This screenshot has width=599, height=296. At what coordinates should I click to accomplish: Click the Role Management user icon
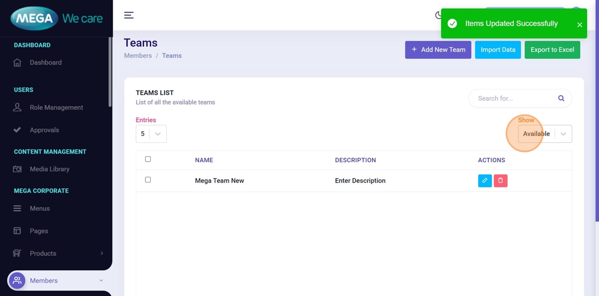click(x=17, y=108)
